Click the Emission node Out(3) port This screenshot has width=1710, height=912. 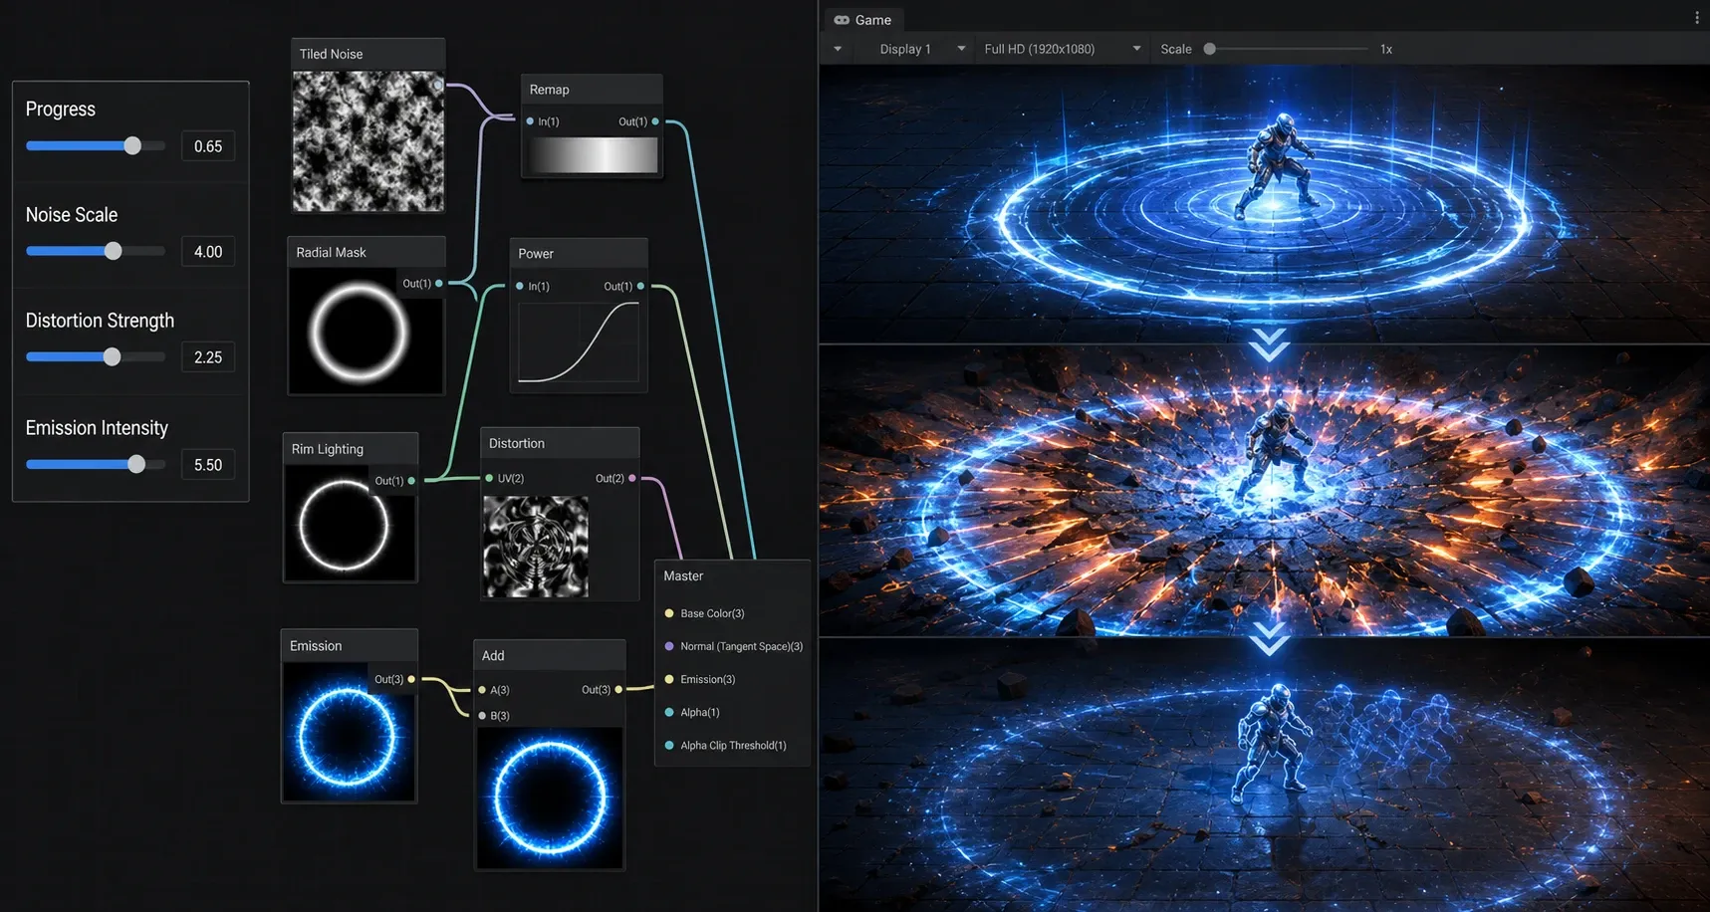pos(411,680)
